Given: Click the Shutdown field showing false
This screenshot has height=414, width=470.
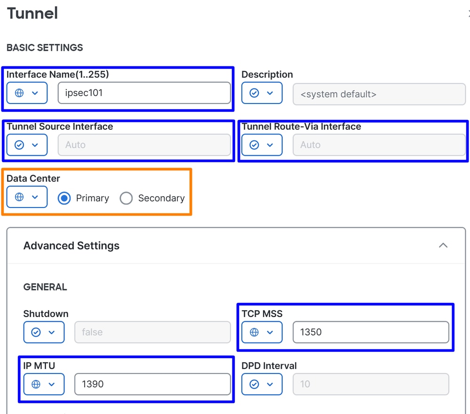Looking at the screenshot, I should [x=152, y=332].
